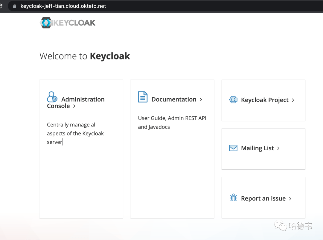Expand the chevron beside Report an issue
The width and height of the screenshot is (323, 240).
pyautogui.click(x=290, y=198)
